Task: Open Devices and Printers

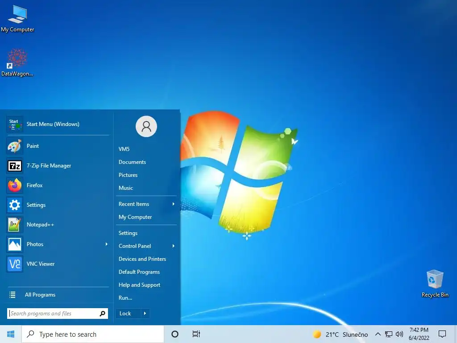Action: pos(142,259)
